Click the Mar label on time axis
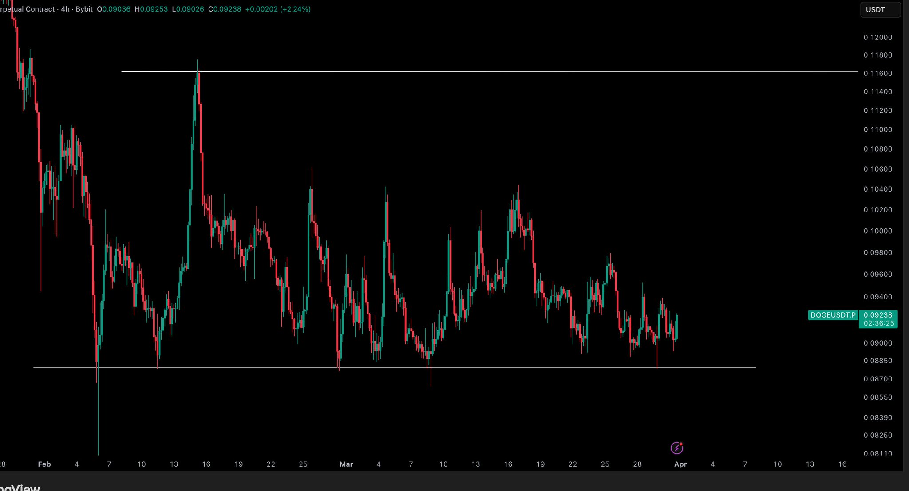 [346, 464]
